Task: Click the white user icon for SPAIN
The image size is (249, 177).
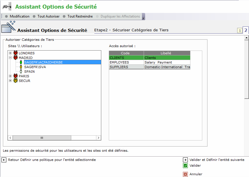Action: [x=21, y=71]
